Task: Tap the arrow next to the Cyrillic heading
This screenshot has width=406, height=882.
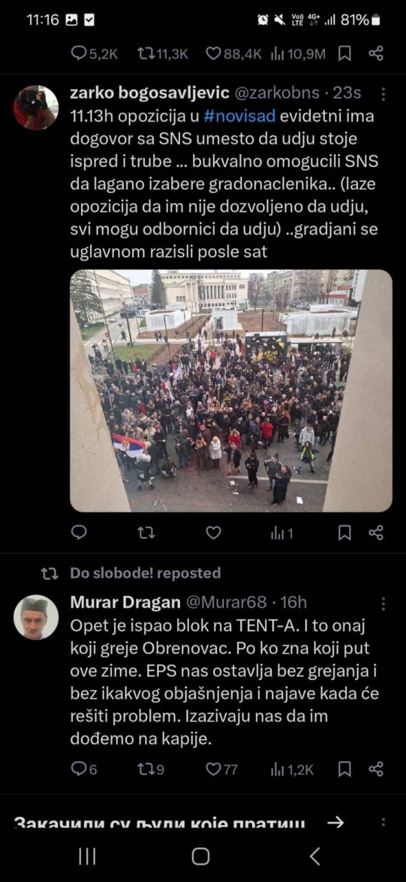Action: coord(335,822)
